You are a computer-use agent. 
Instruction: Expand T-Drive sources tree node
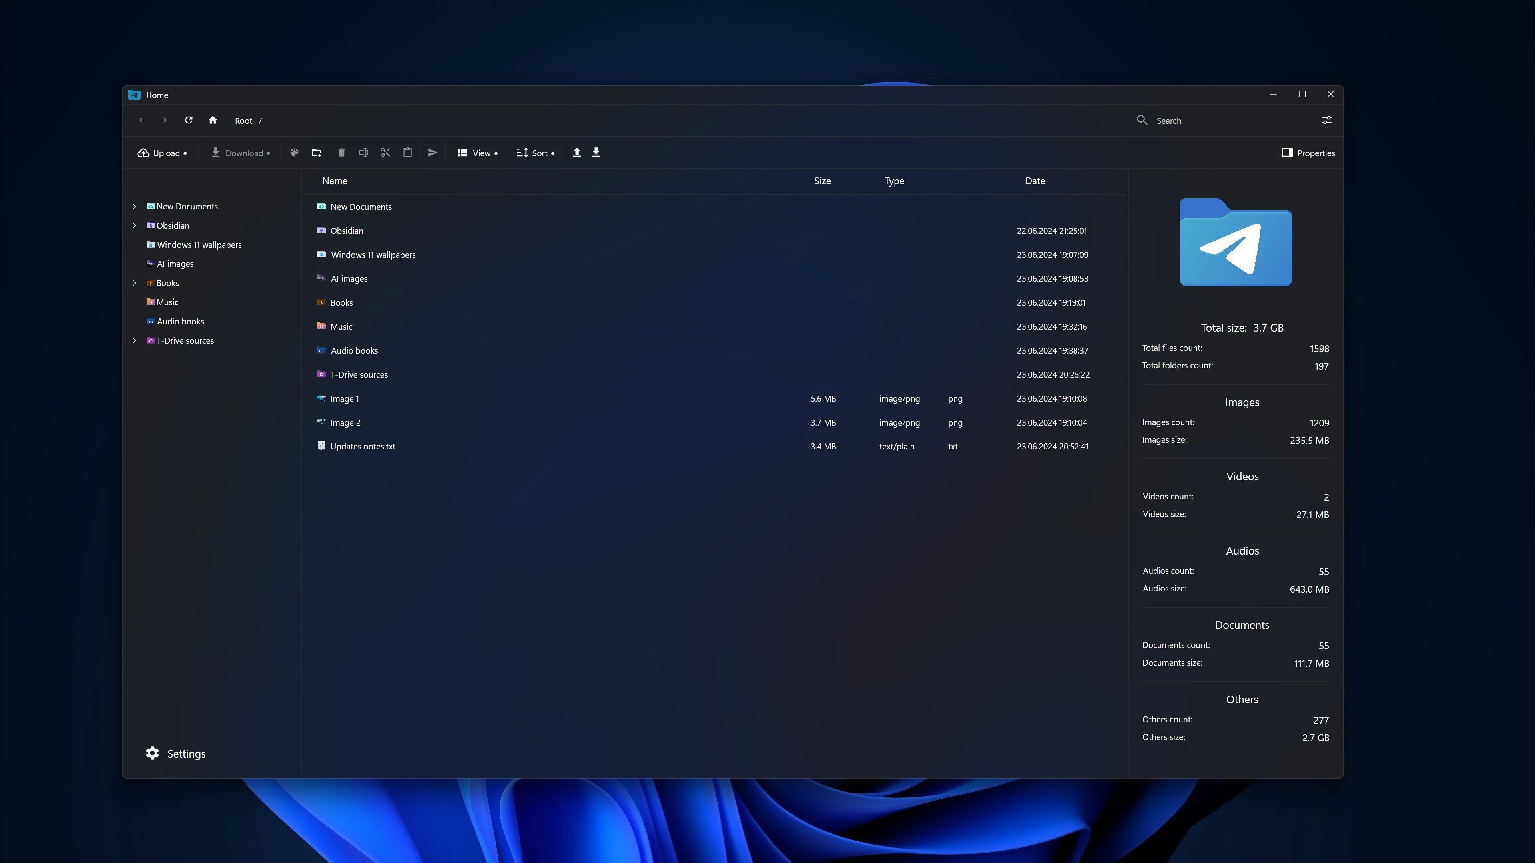pos(134,341)
